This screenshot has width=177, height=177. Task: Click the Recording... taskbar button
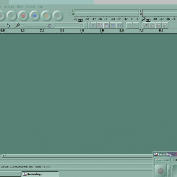(40, 174)
